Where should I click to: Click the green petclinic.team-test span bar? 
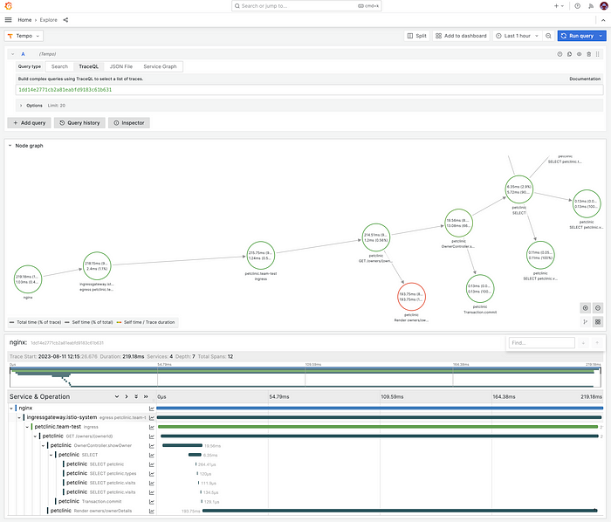click(379, 427)
